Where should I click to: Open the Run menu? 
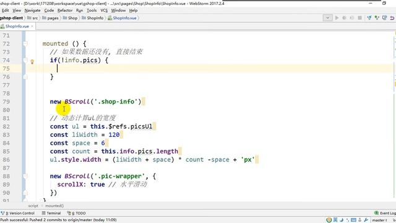[x=79, y=11]
